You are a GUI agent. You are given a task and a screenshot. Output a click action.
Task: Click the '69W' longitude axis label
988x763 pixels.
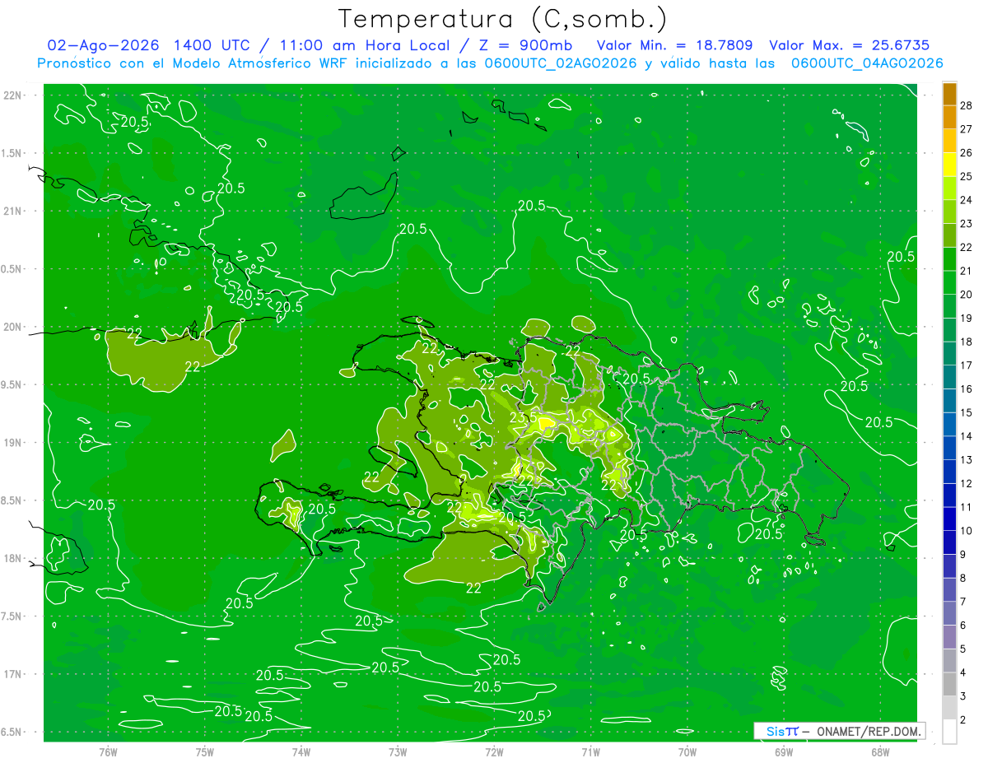point(784,751)
